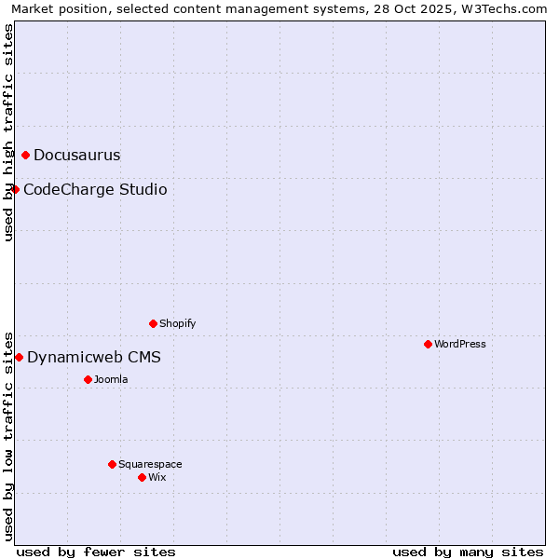Viewport: 559px width, 559px height.
Task: Click the Docusaurus red diamond marker
Action: pos(26,155)
